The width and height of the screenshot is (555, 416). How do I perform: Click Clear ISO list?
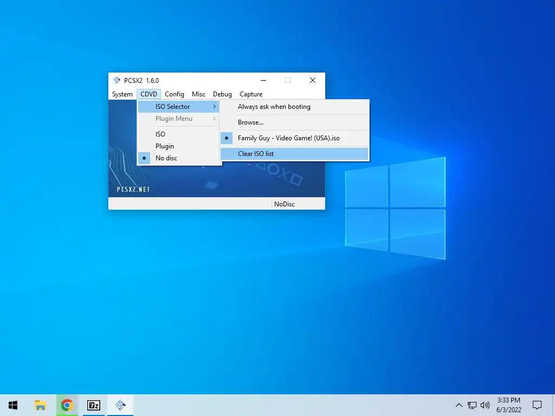coord(294,153)
